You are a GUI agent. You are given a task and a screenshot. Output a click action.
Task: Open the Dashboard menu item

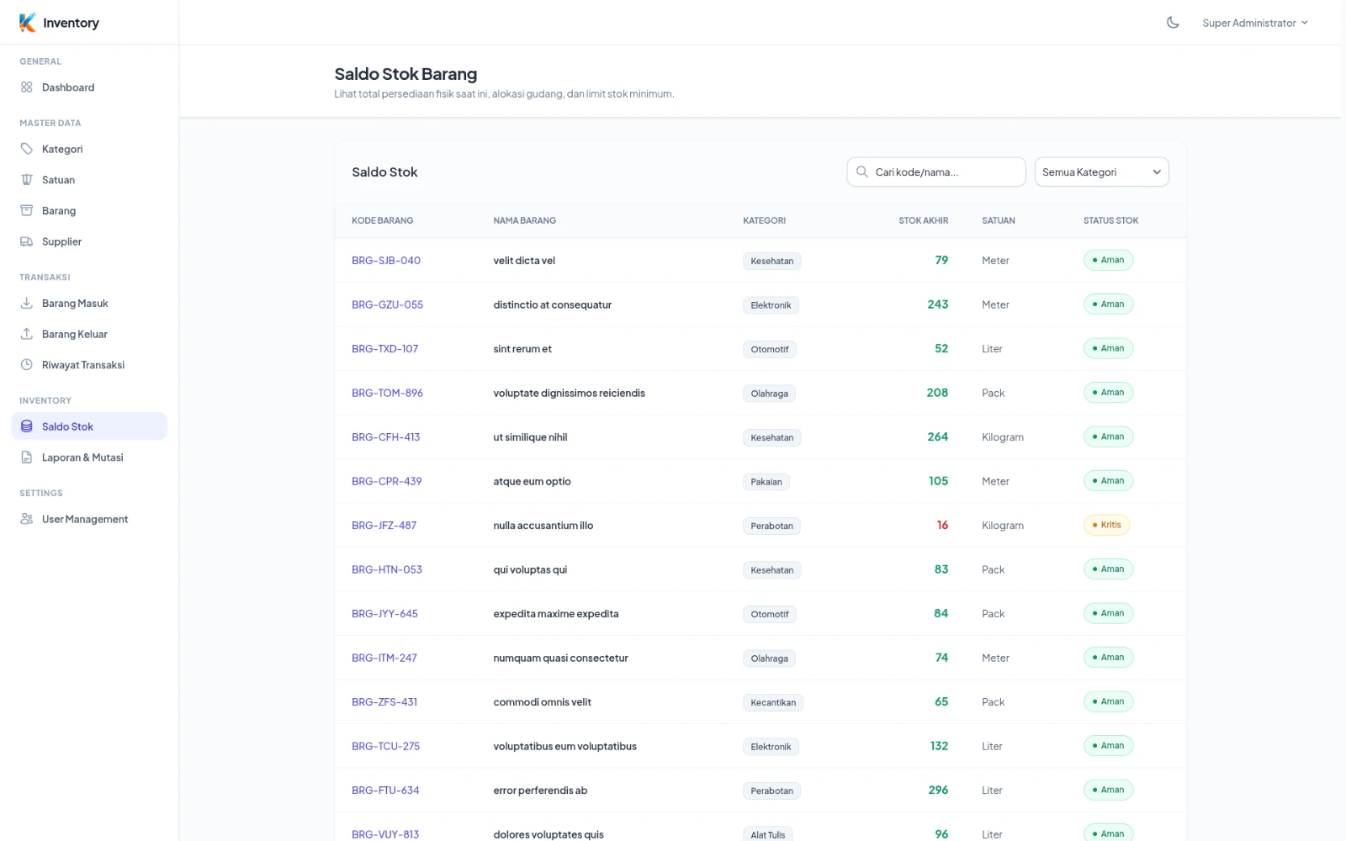(x=89, y=87)
